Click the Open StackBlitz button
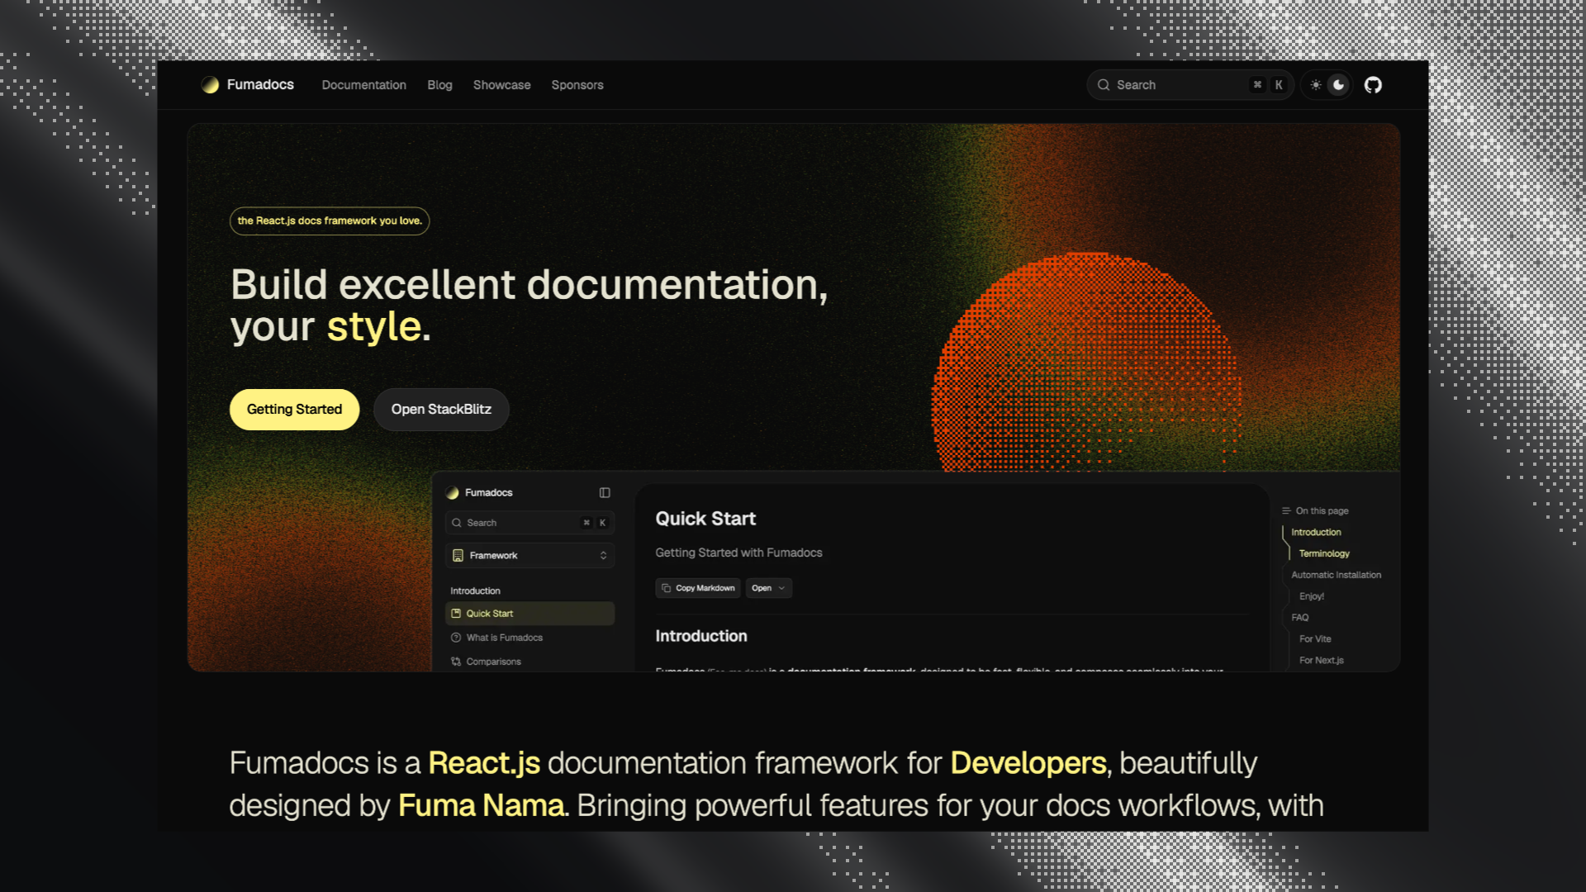Image resolution: width=1586 pixels, height=892 pixels. [441, 410]
